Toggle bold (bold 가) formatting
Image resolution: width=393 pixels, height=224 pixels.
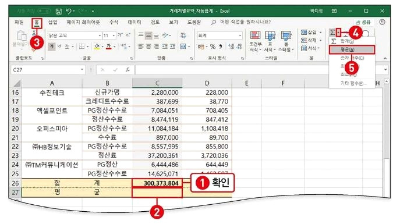(52, 47)
